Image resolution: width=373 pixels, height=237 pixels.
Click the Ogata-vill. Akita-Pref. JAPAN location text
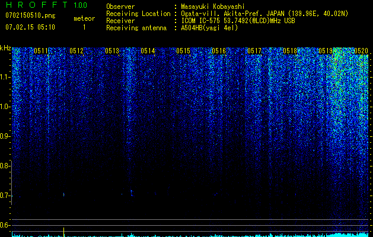tap(264, 14)
